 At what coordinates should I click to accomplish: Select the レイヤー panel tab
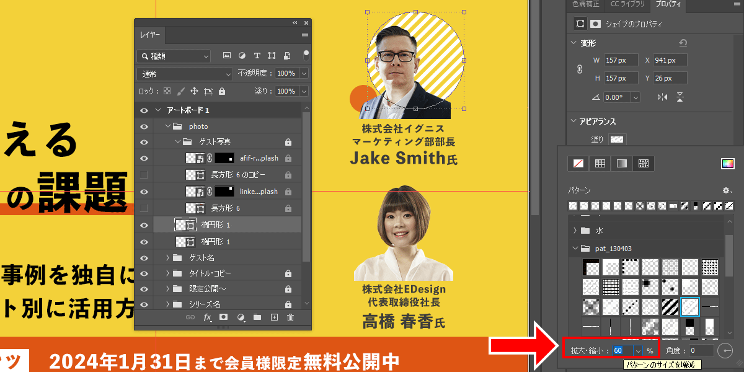(x=149, y=35)
